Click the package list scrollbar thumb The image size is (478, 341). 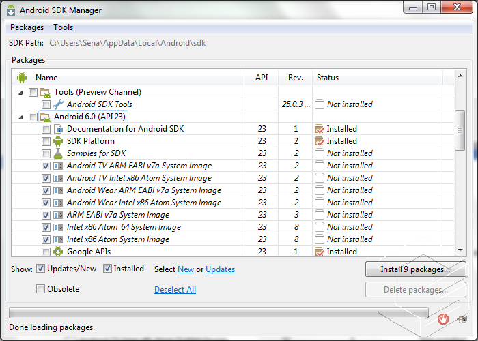[x=460, y=130]
